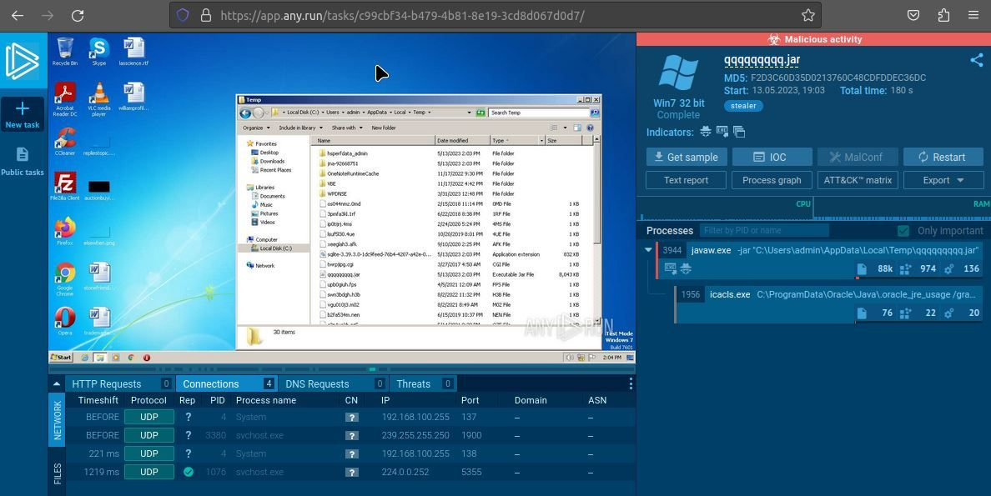Click the ANY.RUN logo icon

pyautogui.click(x=23, y=60)
